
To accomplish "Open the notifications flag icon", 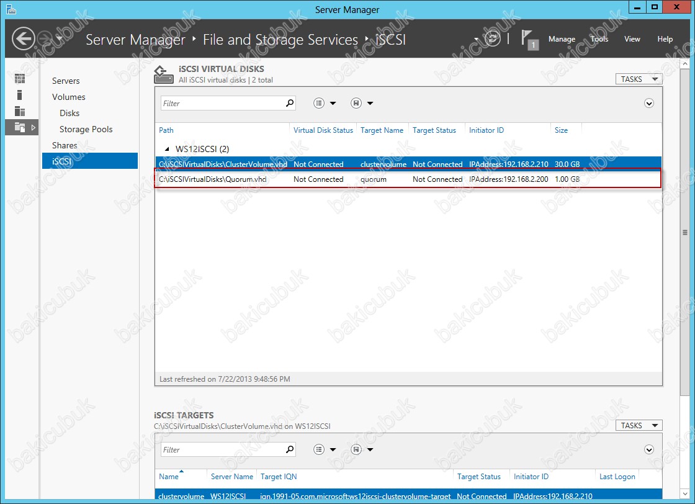I will pyautogui.click(x=529, y=39).
